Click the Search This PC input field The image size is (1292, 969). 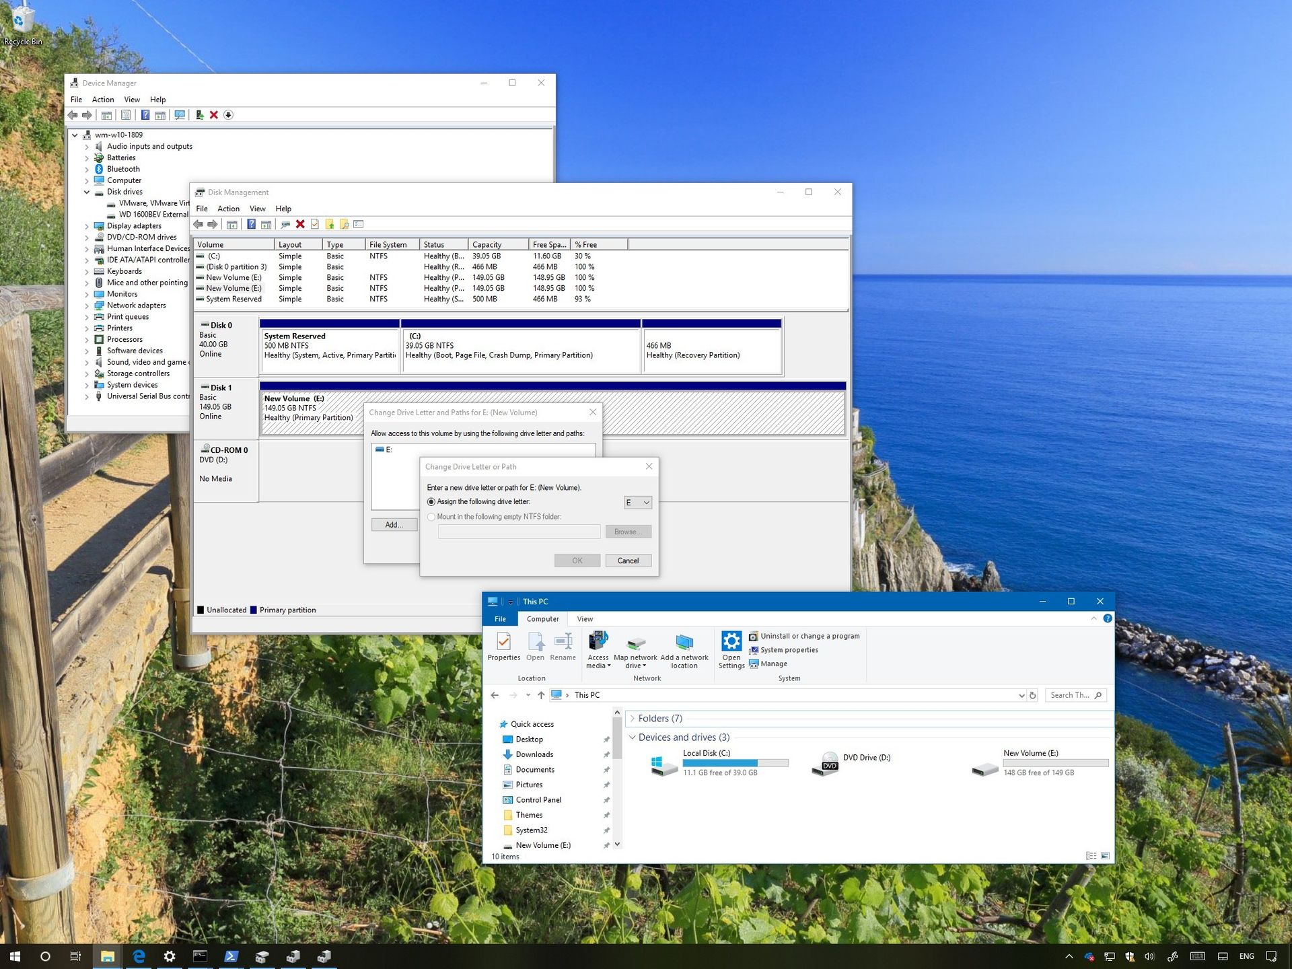(x=1071, y=694)
